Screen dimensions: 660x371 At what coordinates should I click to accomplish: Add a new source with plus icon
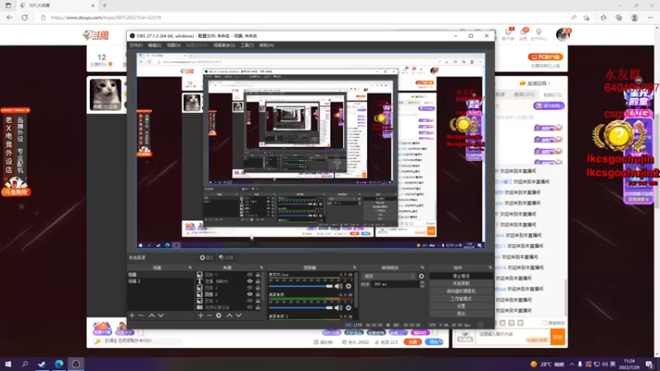[200, 315]
